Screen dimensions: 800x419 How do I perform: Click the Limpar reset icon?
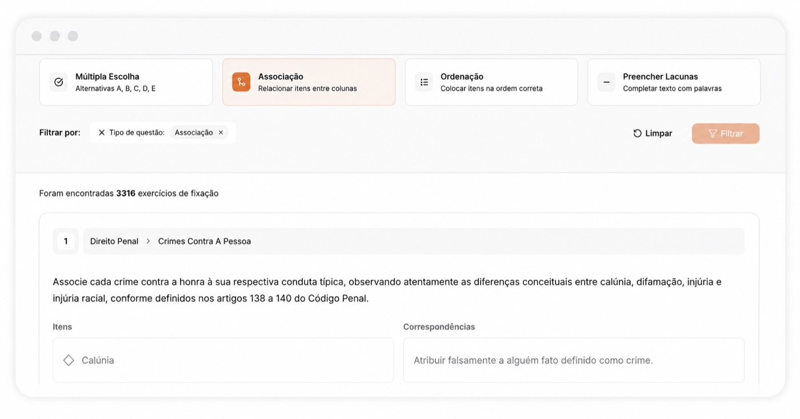[637, 133]
